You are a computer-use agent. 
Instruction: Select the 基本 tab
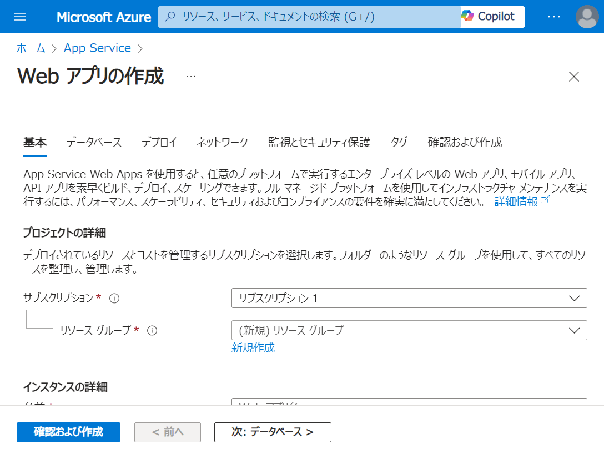[34, 142]
